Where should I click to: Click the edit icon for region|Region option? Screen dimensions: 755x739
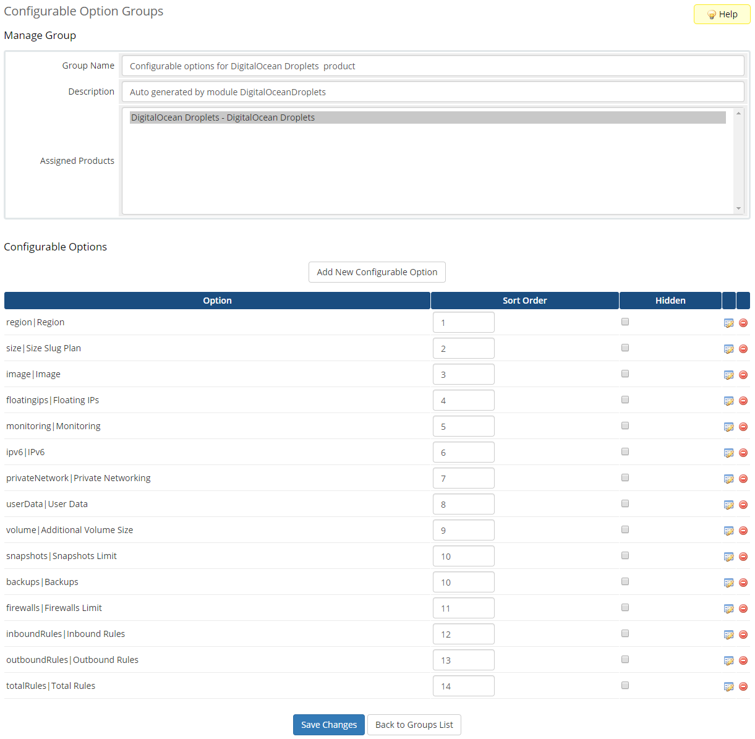pyautogui.click(x=728, y=323)
